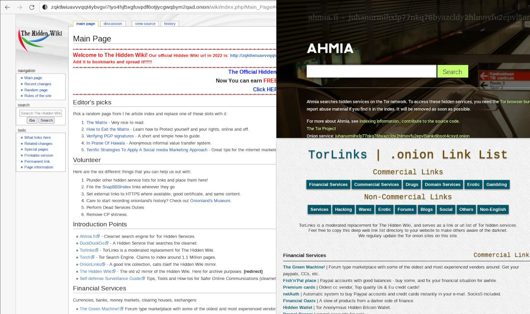
Task: Open the Self-defense Surveillance Guide link
Action: 110,278
